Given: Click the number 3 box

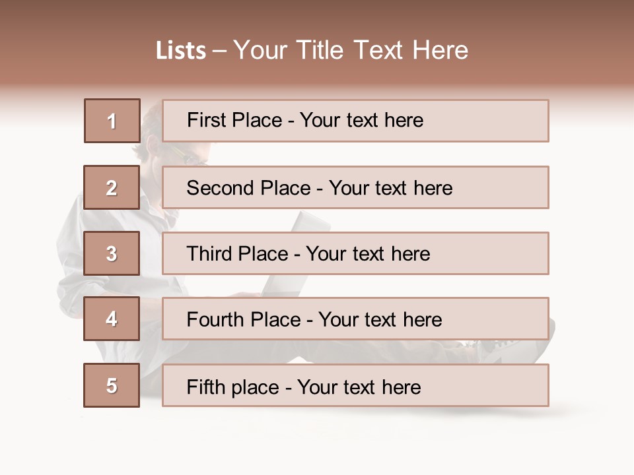Looking at the screenshot, I should 112,253.
